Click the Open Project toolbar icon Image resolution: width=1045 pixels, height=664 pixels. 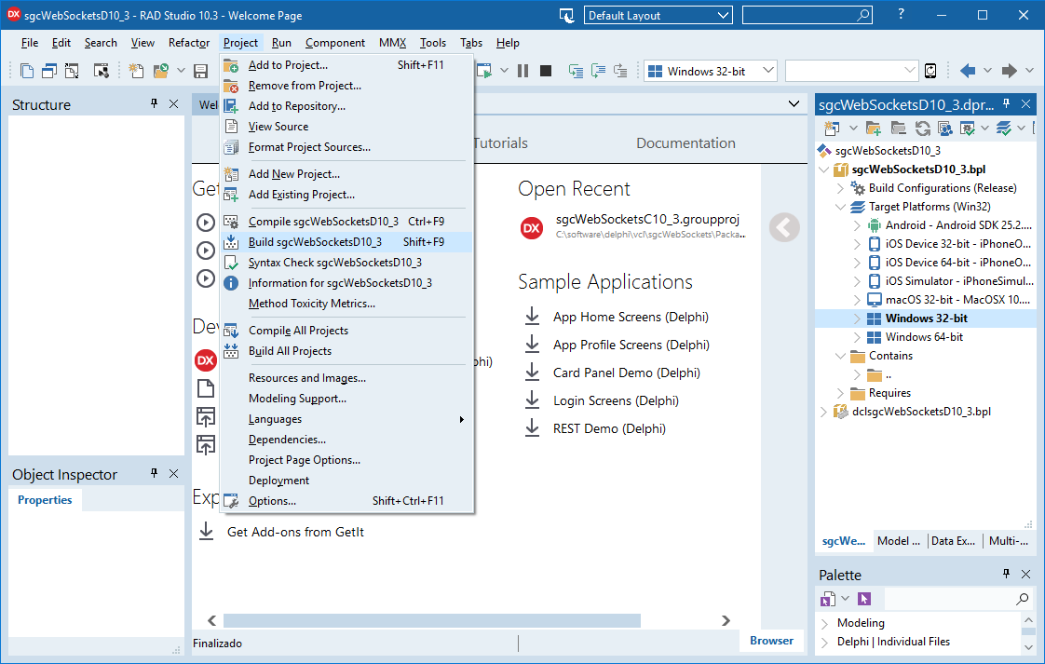tap(160, 71)
